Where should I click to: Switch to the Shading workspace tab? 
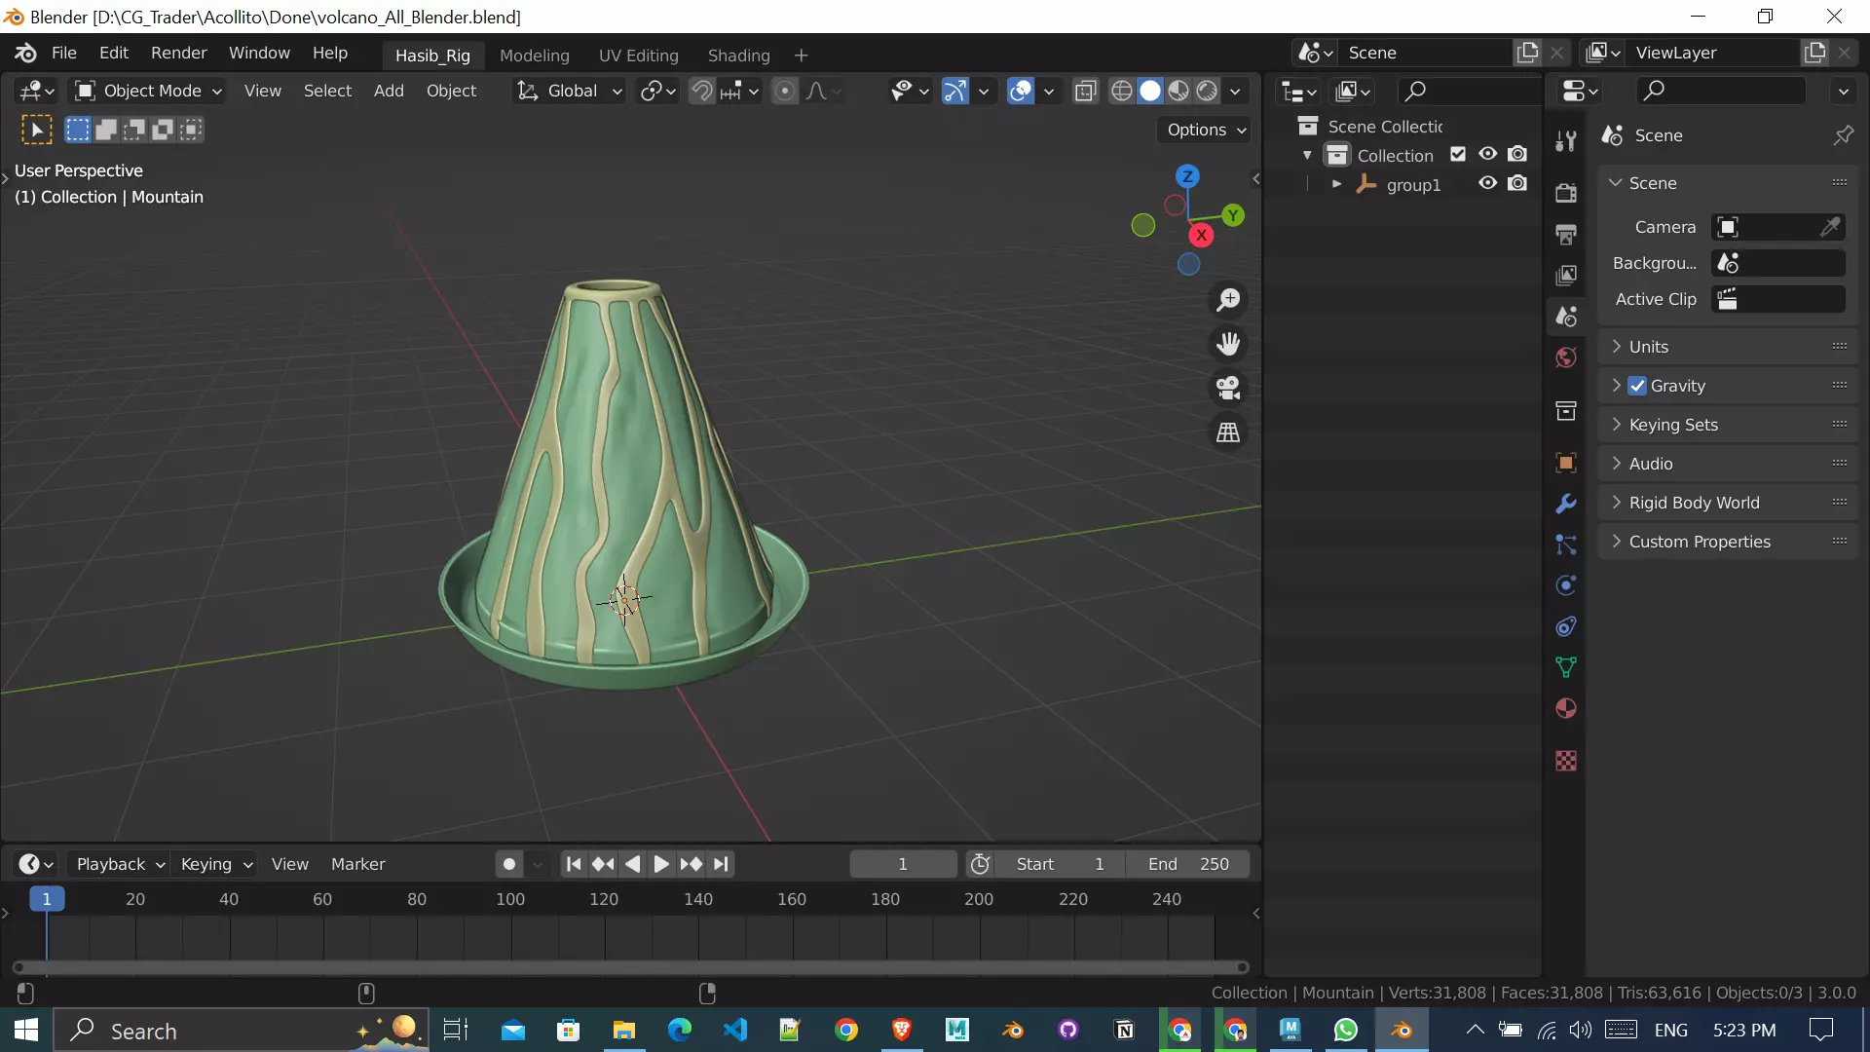[x=738, y=56]
